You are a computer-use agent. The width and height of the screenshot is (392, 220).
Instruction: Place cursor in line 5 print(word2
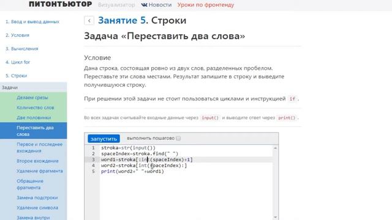point(132,172)
